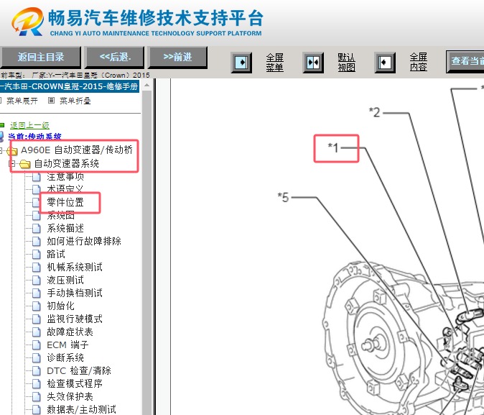Open the 系统描述 page

(x=65, y=228)
